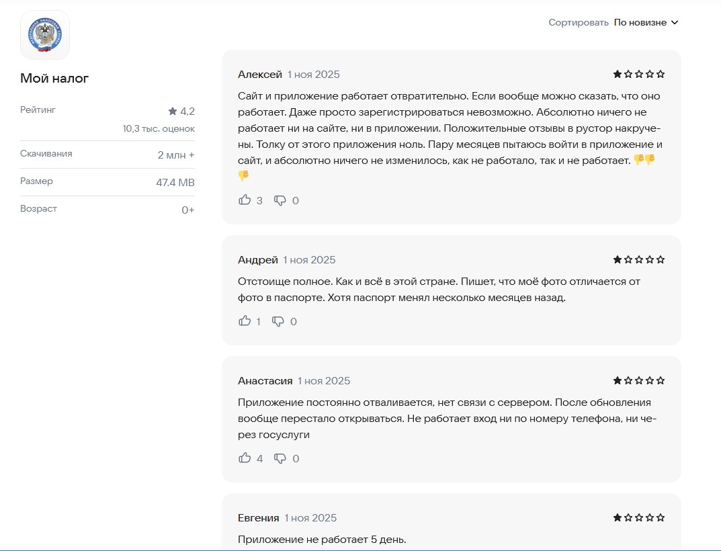The height and width of the screenshot is (551, 721).
Task: Click the 10,3 тыс. оценок ratings count
Action: (x=159, y=128)
